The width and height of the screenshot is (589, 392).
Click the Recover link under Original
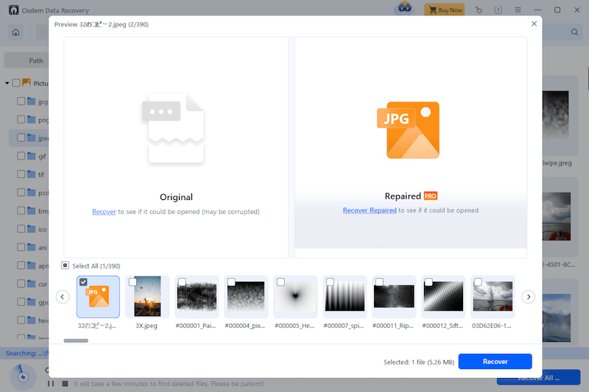(x=104, y=212)
